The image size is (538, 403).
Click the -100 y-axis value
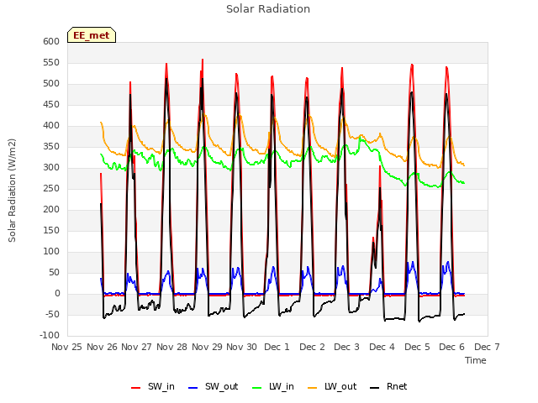point(50,336)
